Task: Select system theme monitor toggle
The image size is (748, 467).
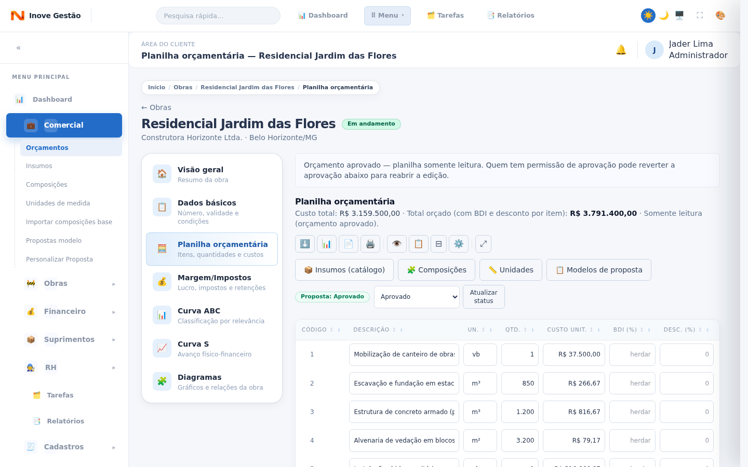Action: coord(679,16)
